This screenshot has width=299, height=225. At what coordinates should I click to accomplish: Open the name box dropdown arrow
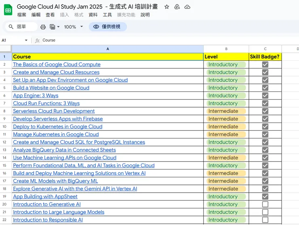(26, 40)
